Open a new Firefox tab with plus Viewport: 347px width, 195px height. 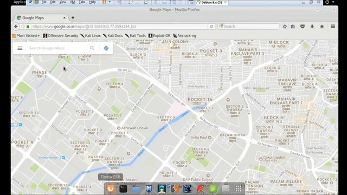(x=73, y=18)
